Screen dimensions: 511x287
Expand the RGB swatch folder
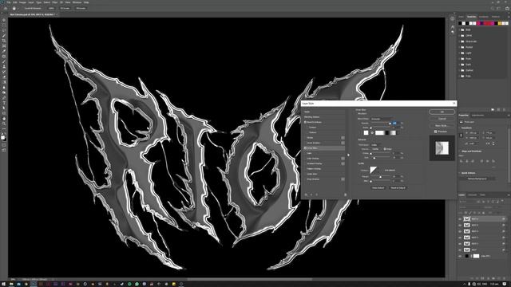tap(460, 30)
